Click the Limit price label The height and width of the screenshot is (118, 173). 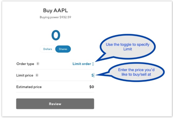24,75
